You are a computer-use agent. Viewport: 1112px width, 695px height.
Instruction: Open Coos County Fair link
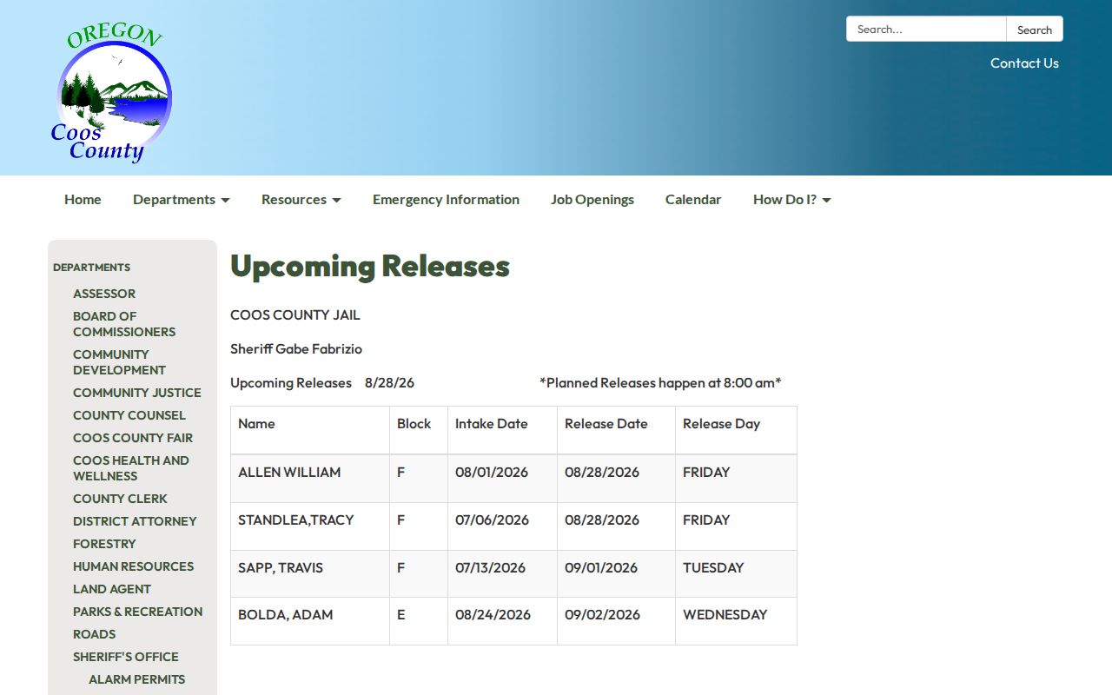(x=133, y=438)
